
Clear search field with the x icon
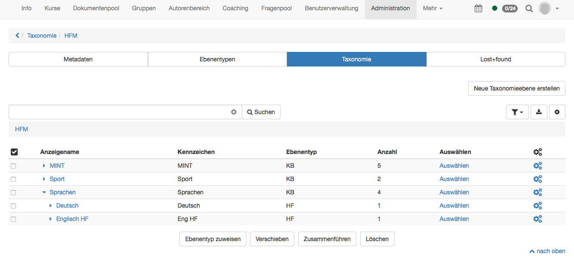click(234, 112)
